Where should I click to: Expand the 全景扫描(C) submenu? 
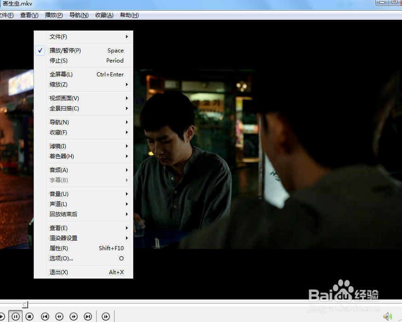[83, 109]
